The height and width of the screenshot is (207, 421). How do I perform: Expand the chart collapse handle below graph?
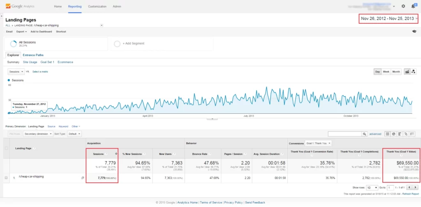(x=212, y=119)
